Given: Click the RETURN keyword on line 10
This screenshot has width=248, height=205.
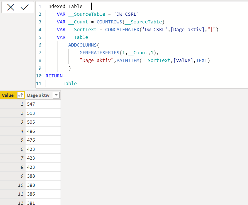Looking at the screenshot, I should coord(54,76).
